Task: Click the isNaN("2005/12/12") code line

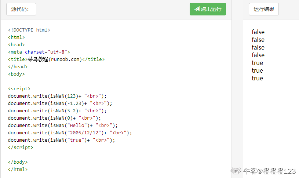Action: pyautogui.click(x=70, y=133)
